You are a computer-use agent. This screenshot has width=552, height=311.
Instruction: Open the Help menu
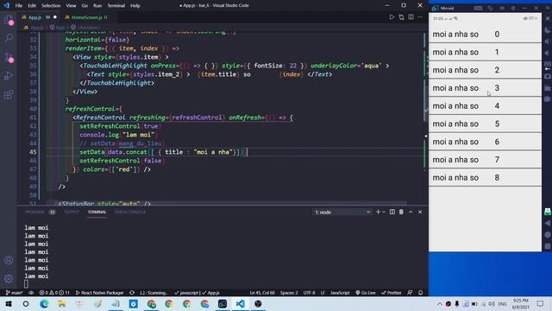point(135,5)
